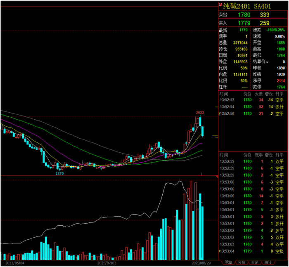Click the 大单 column header

[258, 94]
